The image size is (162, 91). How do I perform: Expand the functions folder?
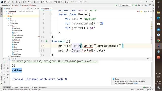click(8, 23)
